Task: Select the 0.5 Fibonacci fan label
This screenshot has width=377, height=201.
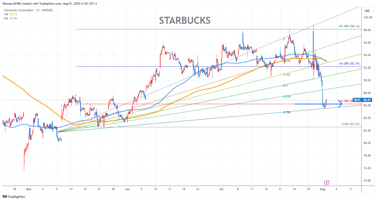Action: (285, 85)
